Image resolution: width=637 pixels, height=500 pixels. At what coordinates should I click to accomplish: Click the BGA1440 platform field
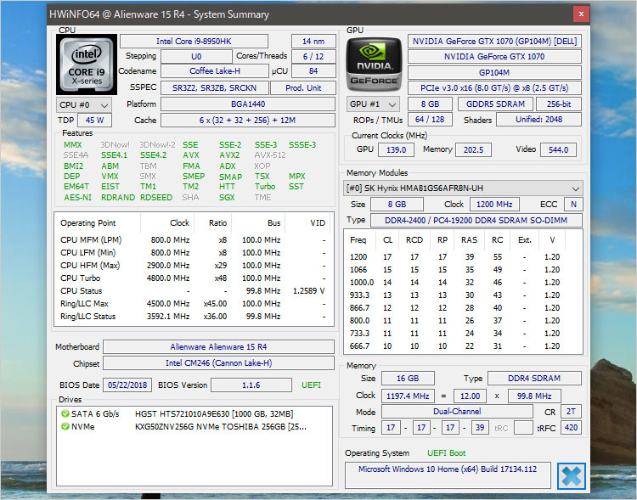(x=248, y=104)
